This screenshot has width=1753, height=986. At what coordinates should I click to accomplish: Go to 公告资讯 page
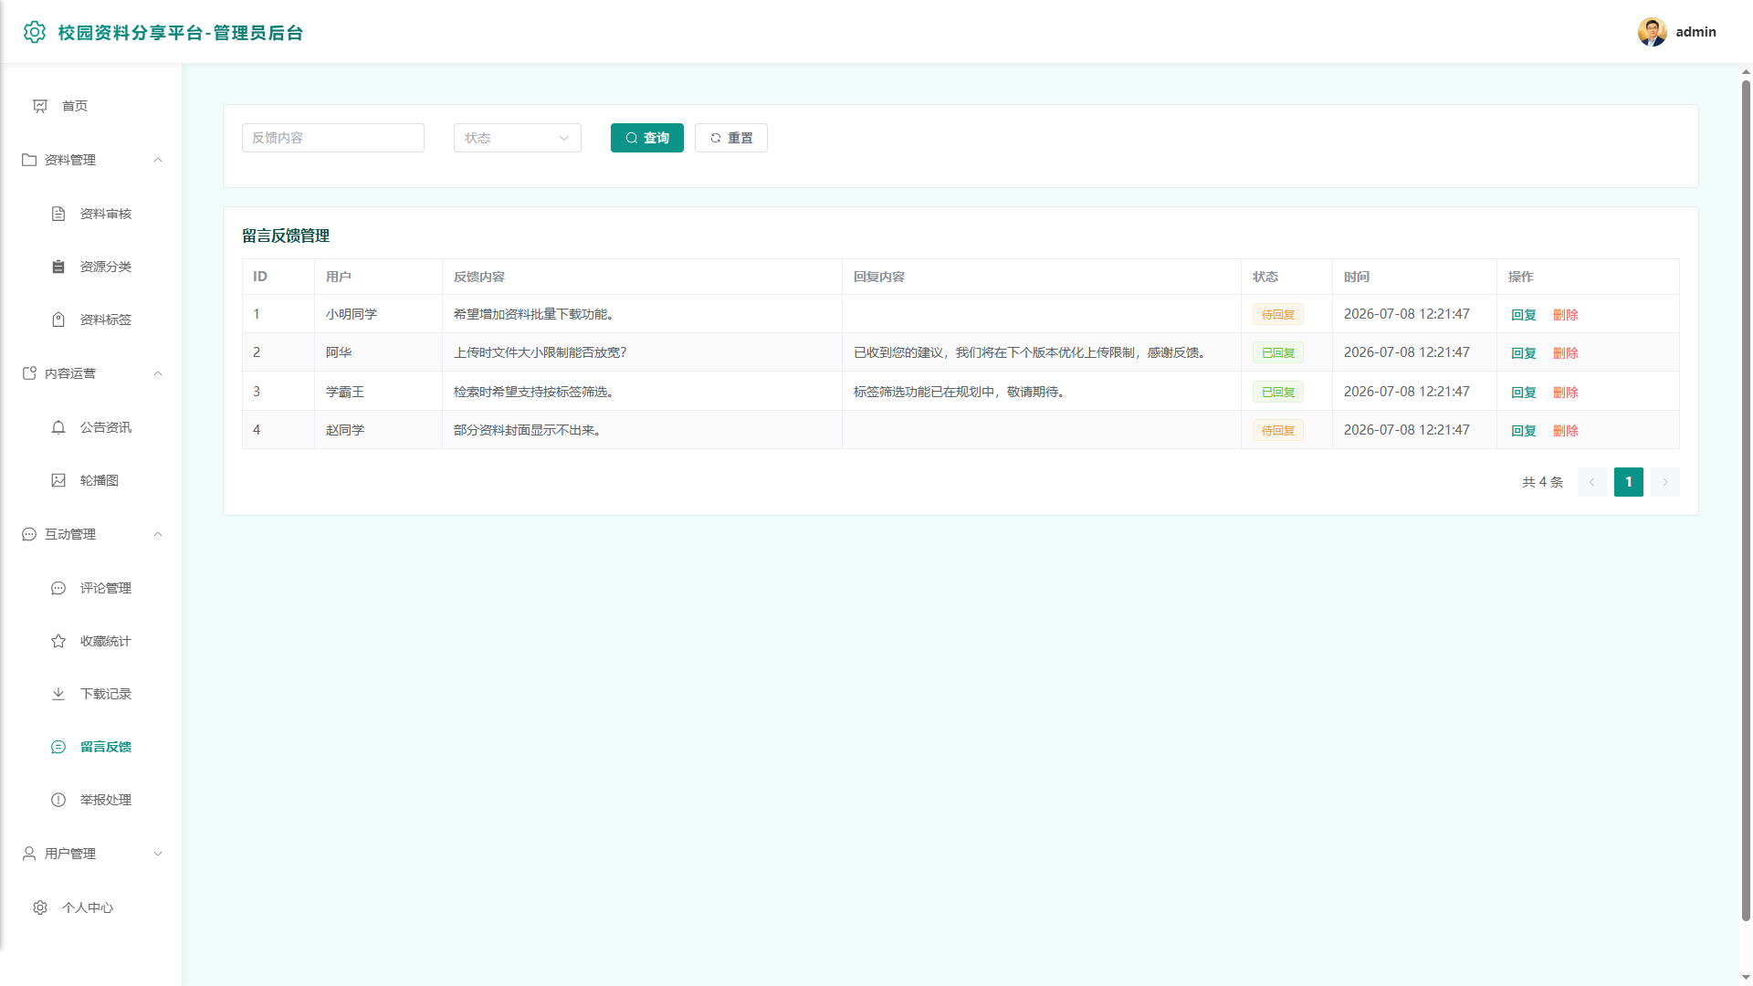pyautogui.click(x=91, y=427)
